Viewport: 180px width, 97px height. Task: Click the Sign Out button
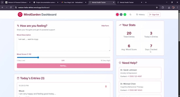(154, 15)
